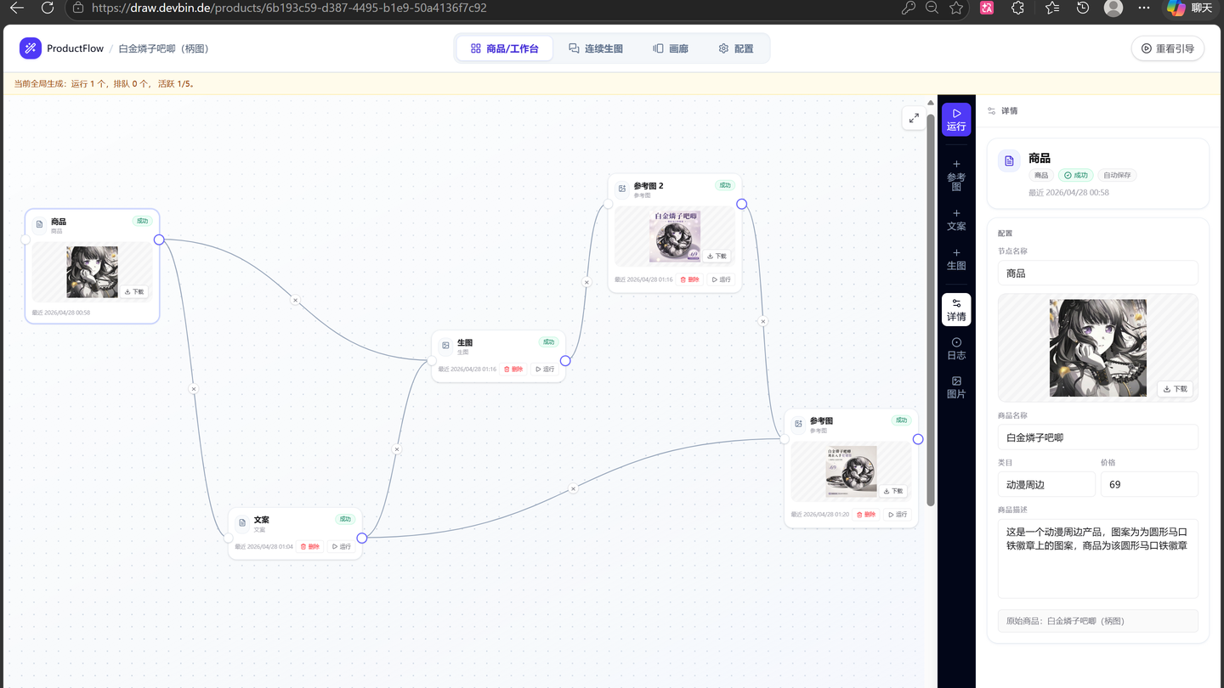Viewport: 1224px width, 688px height.
Task: Download image from 商品 node
Action: tap(134, 291)
